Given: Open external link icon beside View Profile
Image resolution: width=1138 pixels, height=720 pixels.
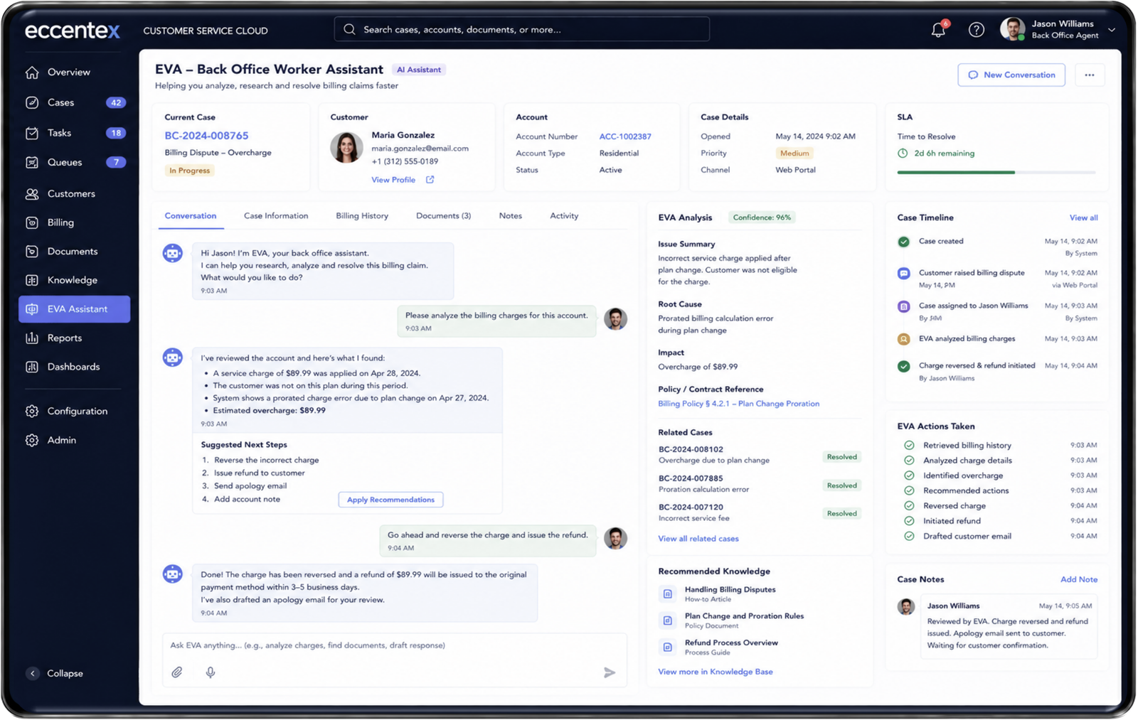Looking at the screenshot, I should tap(430, 180).
